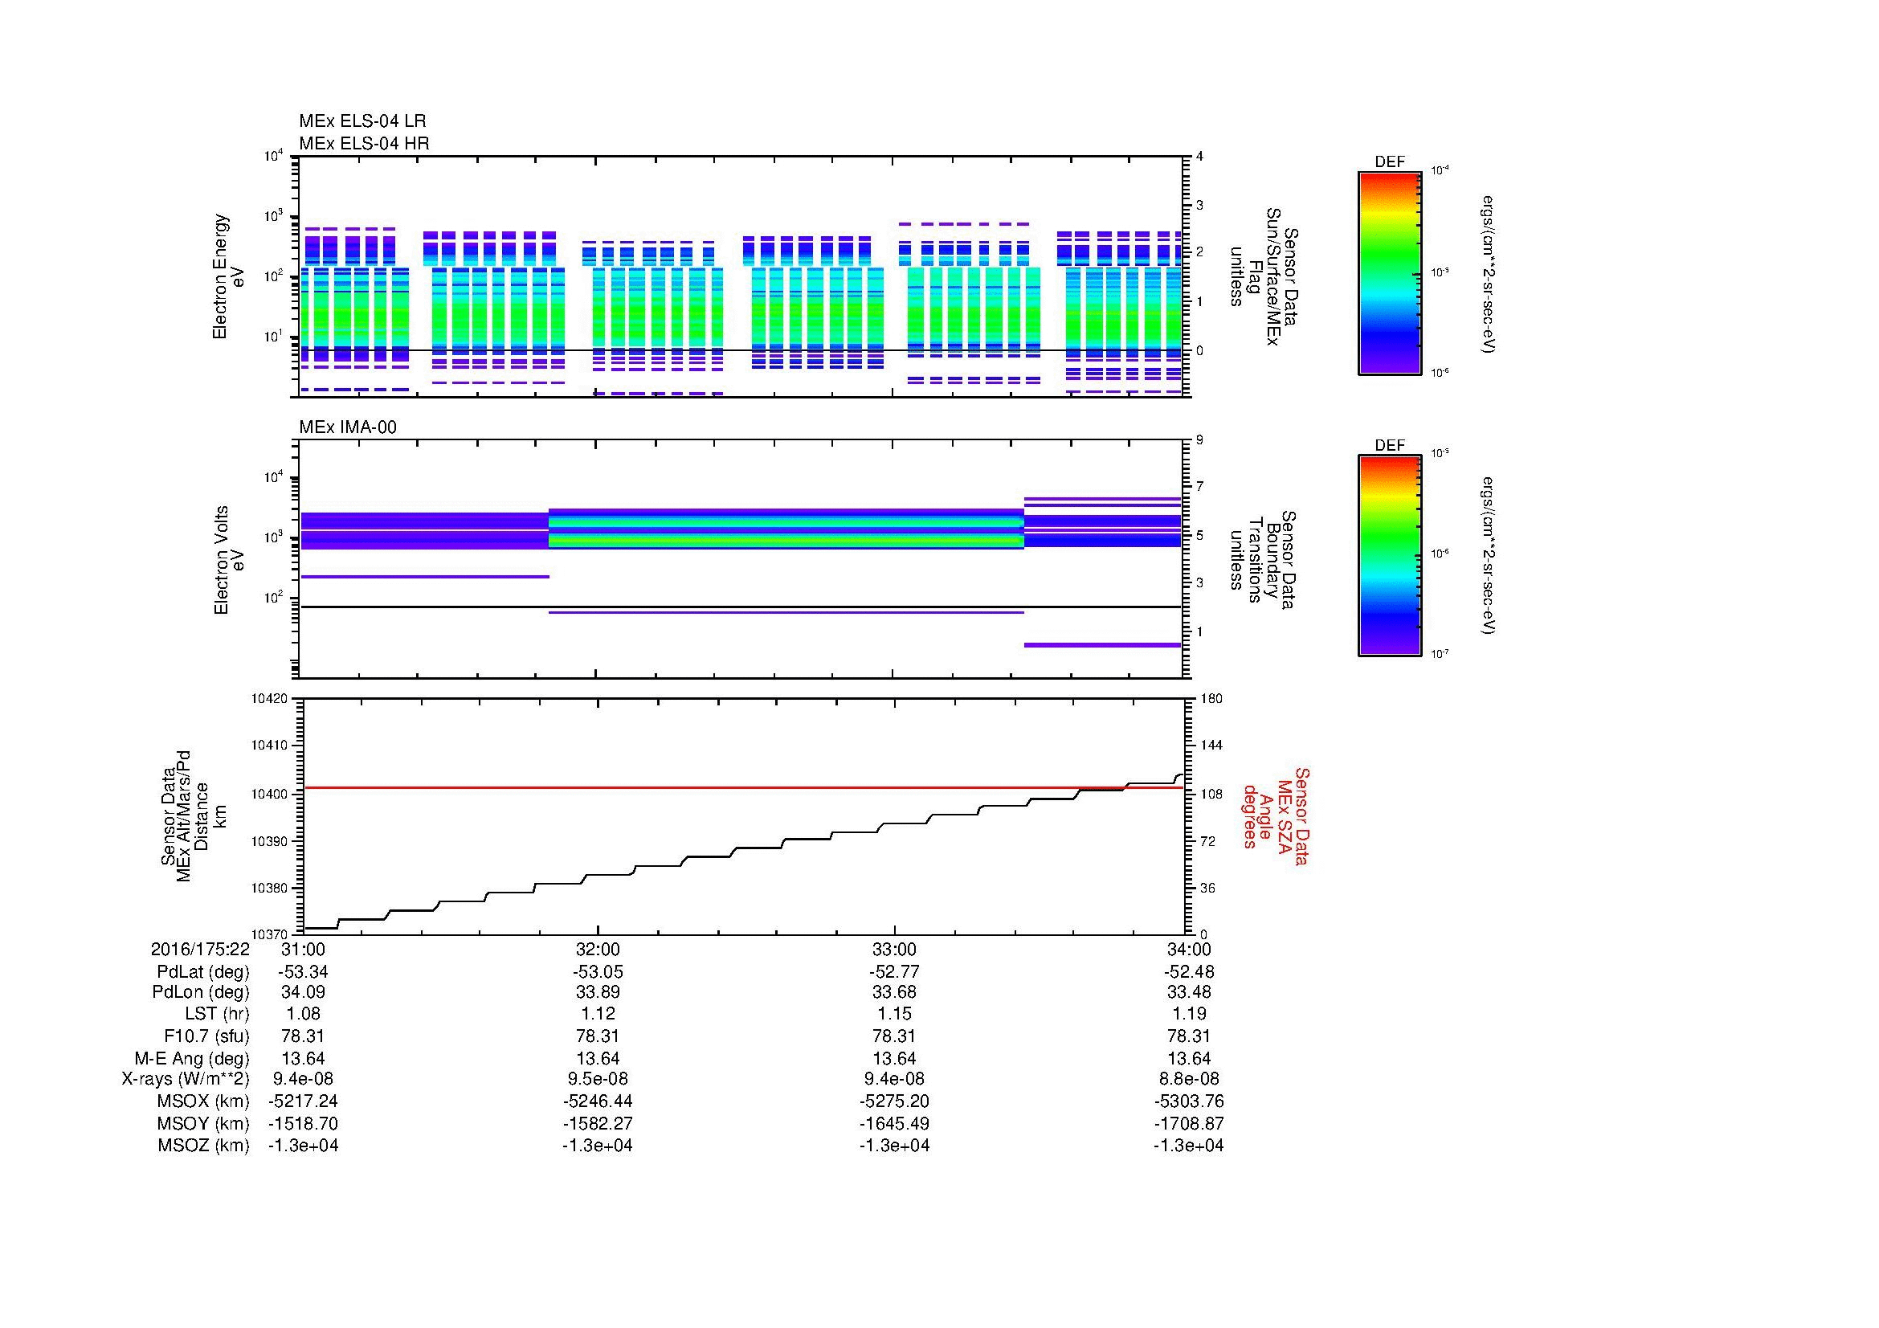
Task: Click the MSOX value '-5275.20'
Action: [894, 1101]
